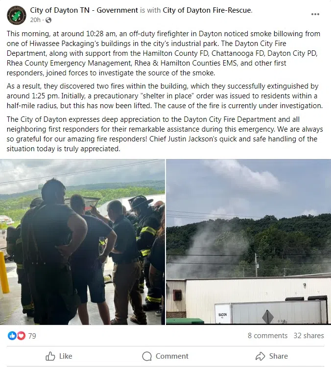Open the three-dot post options menu

pos(315,14)
